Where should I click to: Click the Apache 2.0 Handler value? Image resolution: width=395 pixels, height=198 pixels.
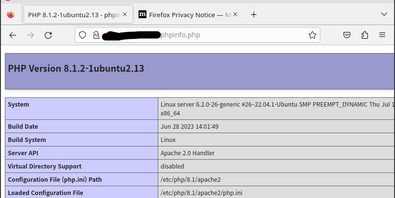(x=188, y=153)
